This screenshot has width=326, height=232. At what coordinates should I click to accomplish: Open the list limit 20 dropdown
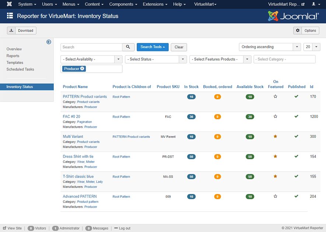[x=312, y=47]
